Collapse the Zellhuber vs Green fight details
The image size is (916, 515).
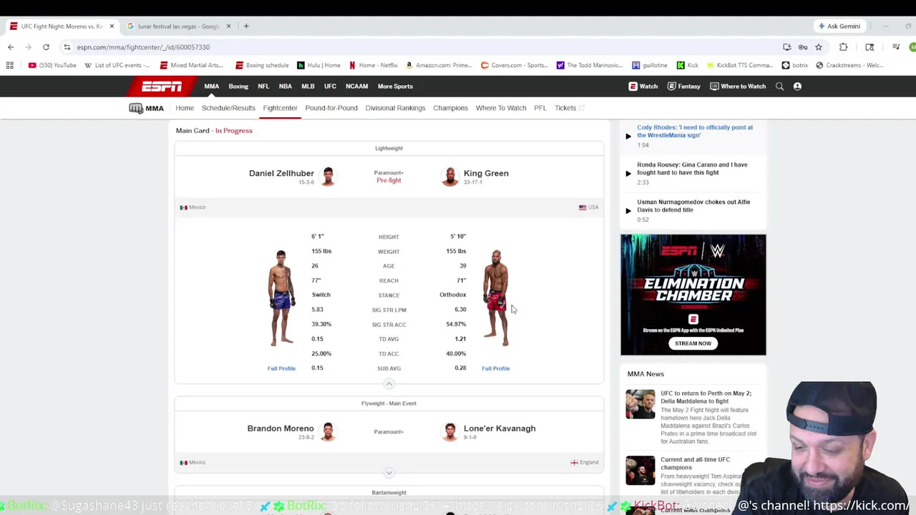pyautogui.click(x=389, y=384)
